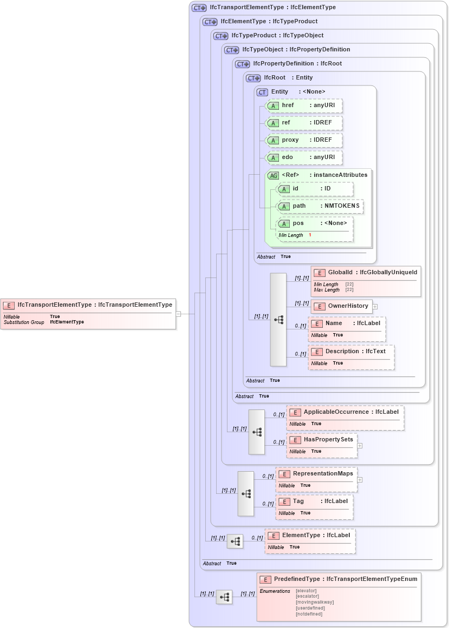The height and width of the screenshot is (628, 449).
Task: Select the E icon for the Name element
Action: click(x=318, y=323)
